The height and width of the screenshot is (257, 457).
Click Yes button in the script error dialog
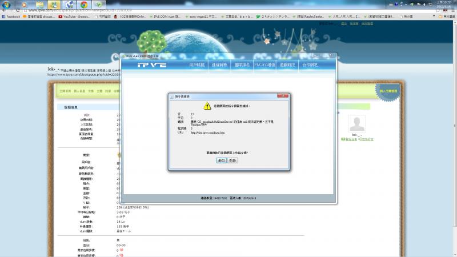(x=222, y=160)
